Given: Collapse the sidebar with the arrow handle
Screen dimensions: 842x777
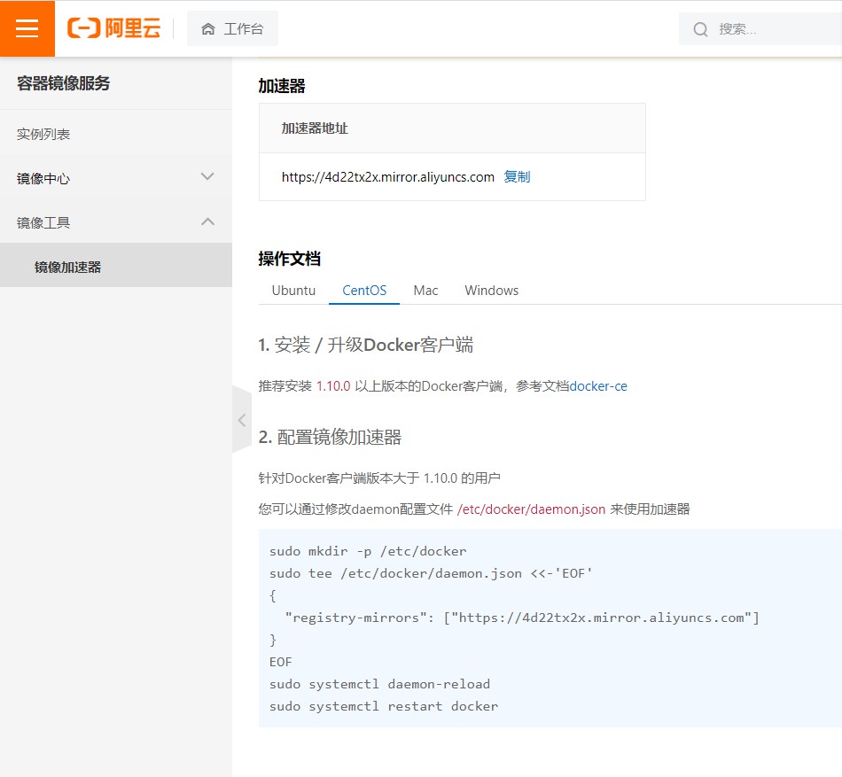Looking at the screenshot, I should pos(242,420).
